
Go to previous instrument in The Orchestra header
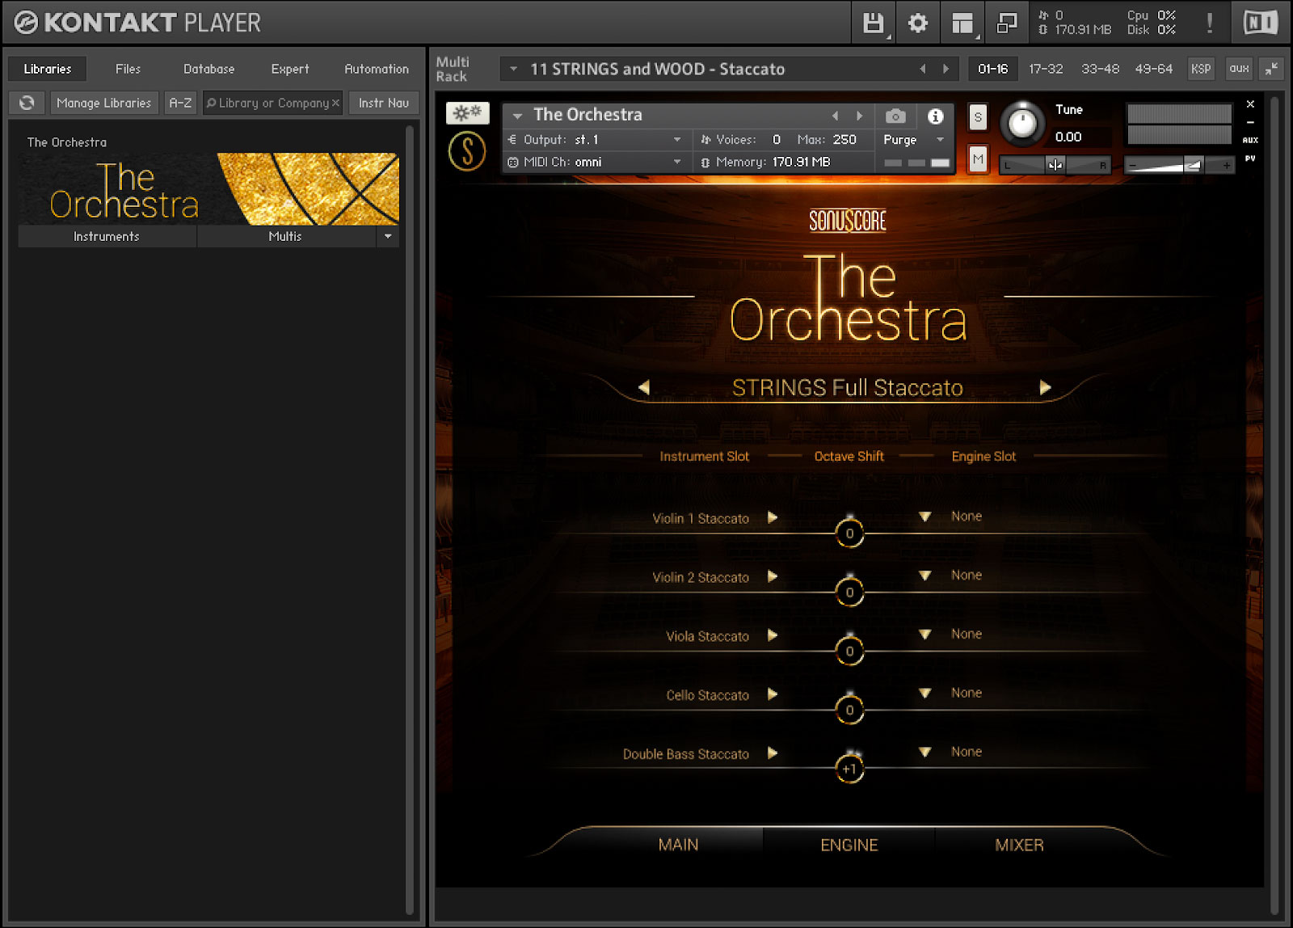(x=836, y=116)
